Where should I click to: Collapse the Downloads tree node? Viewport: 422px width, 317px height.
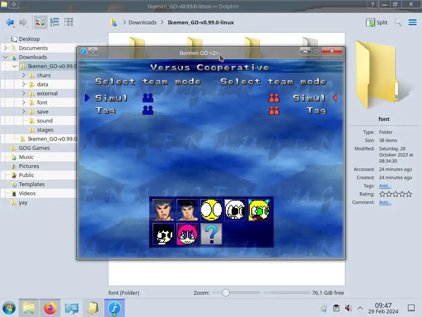[x=5, y=57]
